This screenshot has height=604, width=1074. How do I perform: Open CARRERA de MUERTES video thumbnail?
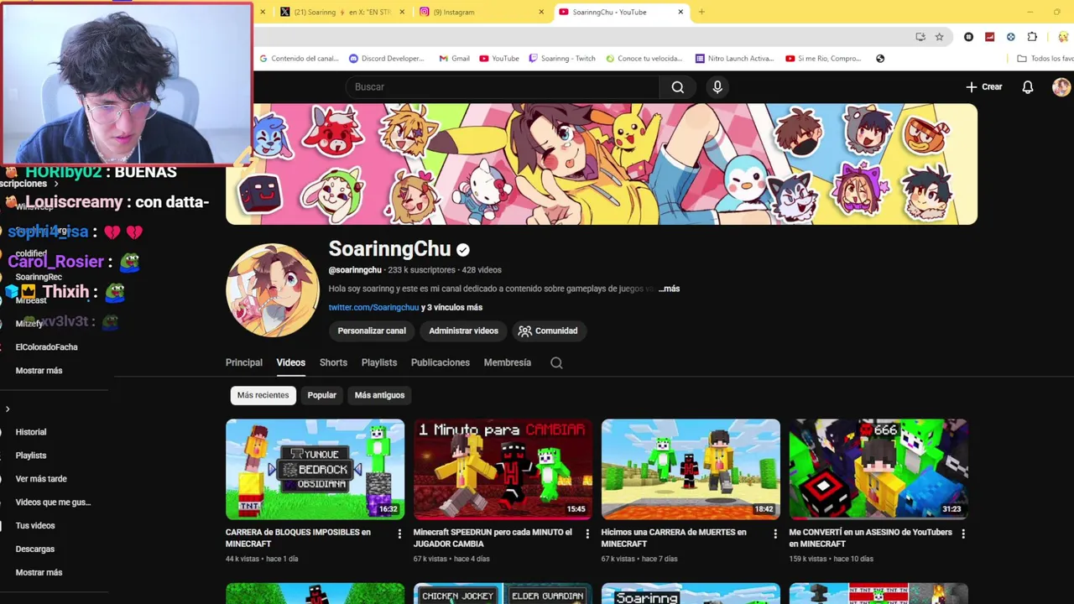click(x=691, y=469)
